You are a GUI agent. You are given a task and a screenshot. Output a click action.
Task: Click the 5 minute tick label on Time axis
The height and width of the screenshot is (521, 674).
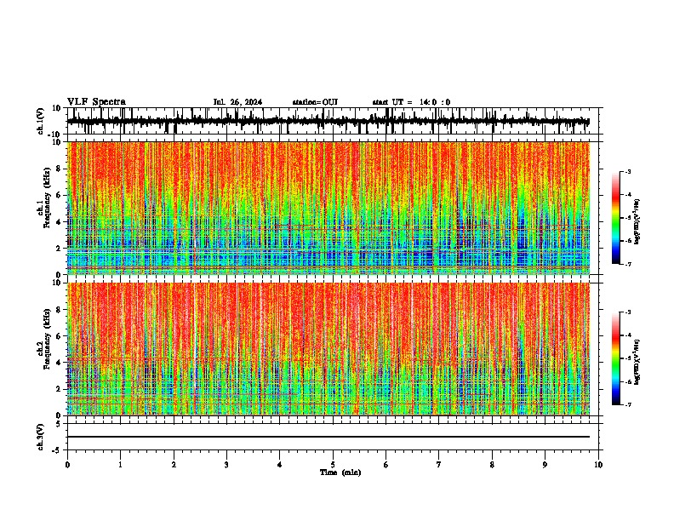coord(333,465)
